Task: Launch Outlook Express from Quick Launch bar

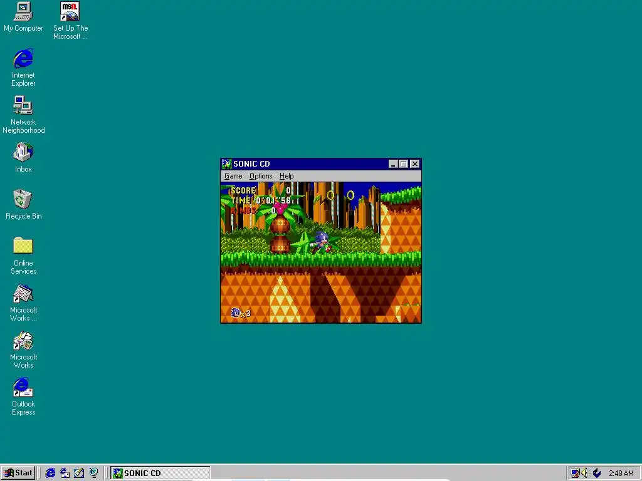Action: [x=65, y=473]
